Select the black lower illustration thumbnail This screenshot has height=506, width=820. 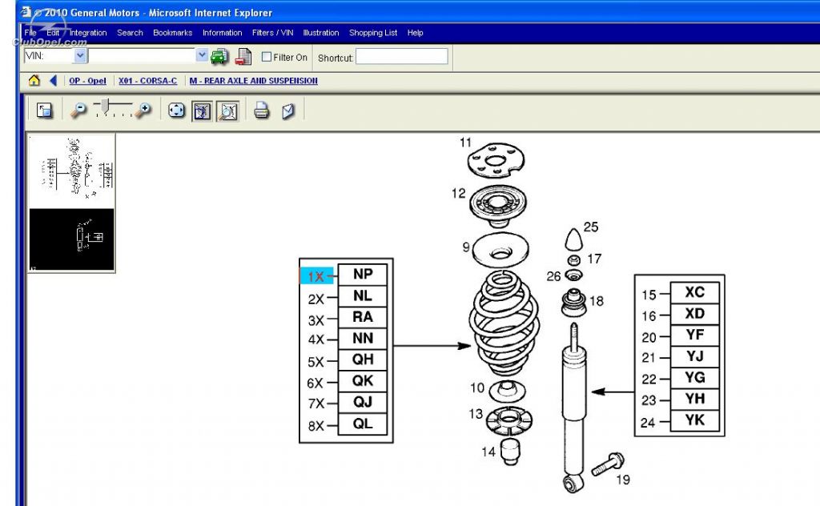pos(71,239)
